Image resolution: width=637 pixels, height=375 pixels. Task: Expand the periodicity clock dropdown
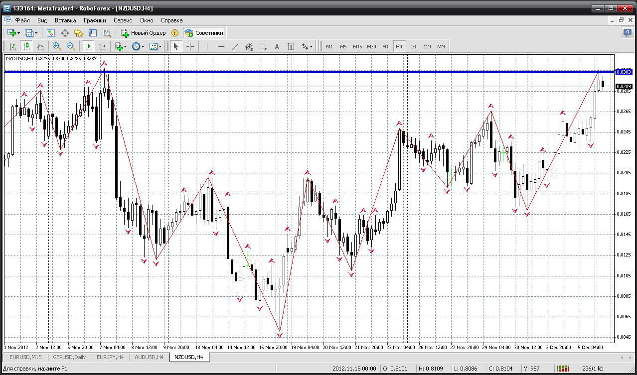138,46
